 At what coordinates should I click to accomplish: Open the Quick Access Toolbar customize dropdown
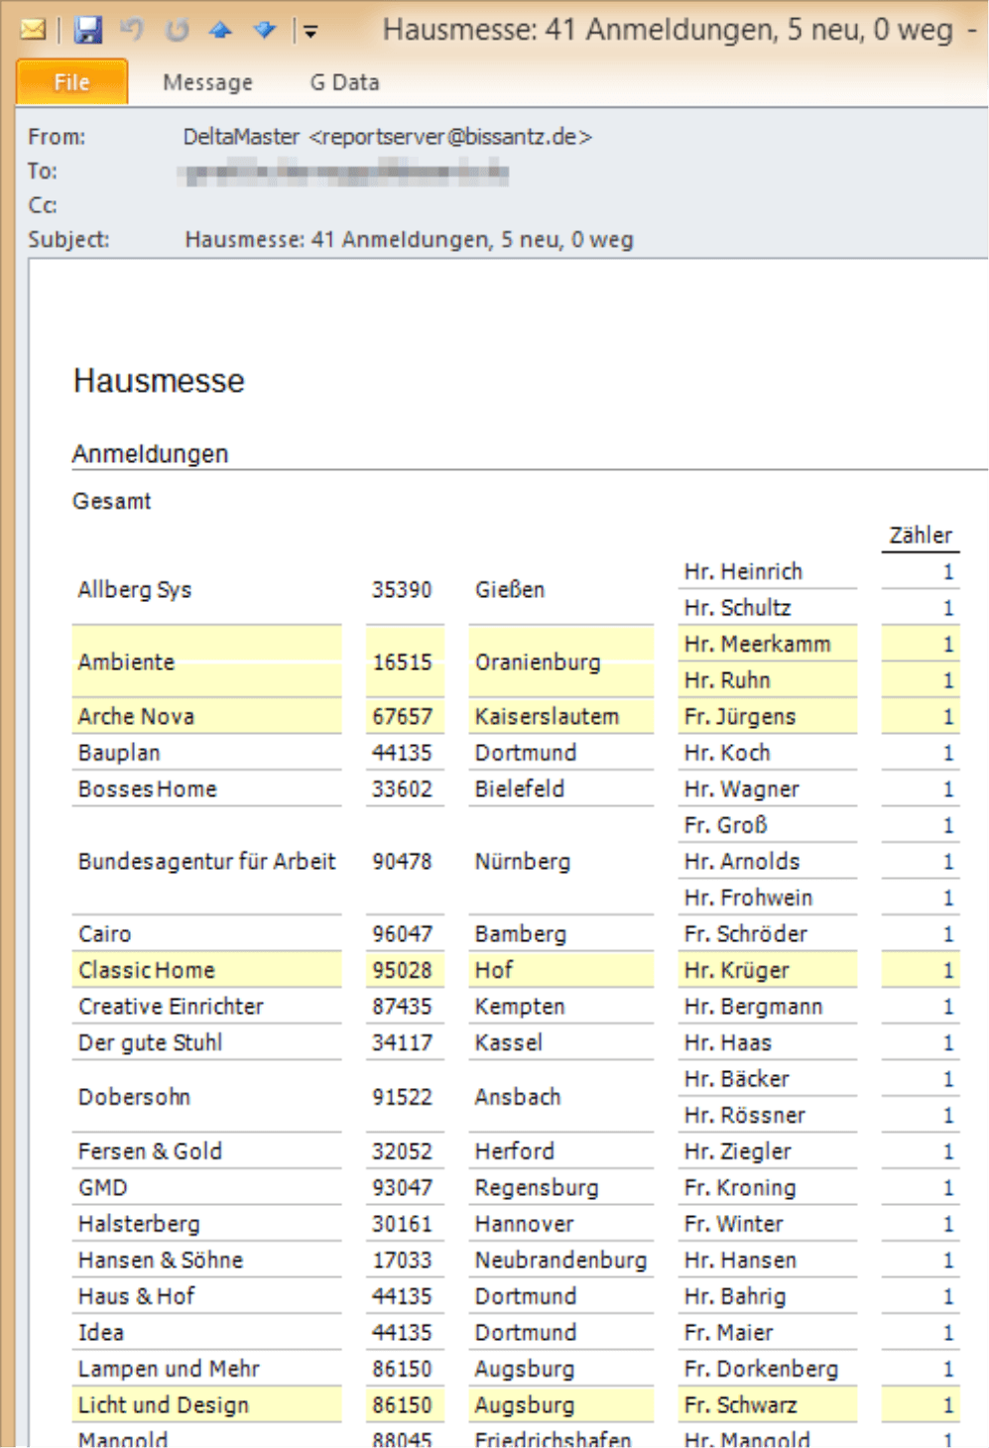(x=310, y=32)
